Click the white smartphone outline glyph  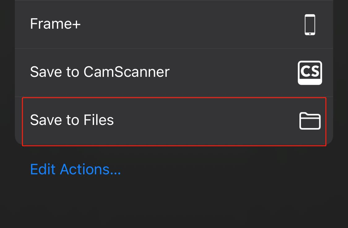coord(310,24)
